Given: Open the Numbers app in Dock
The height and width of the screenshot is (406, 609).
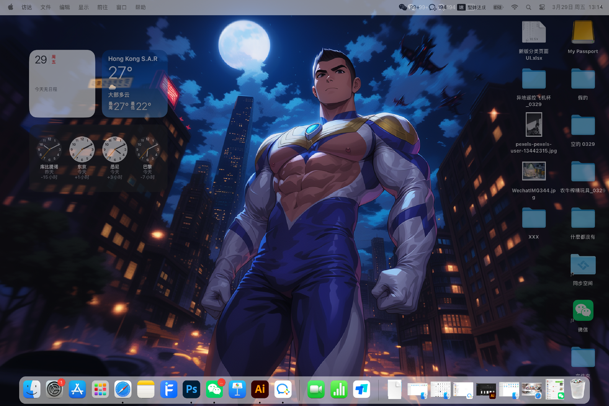Looking at the screenshot, I should [339, 389].
